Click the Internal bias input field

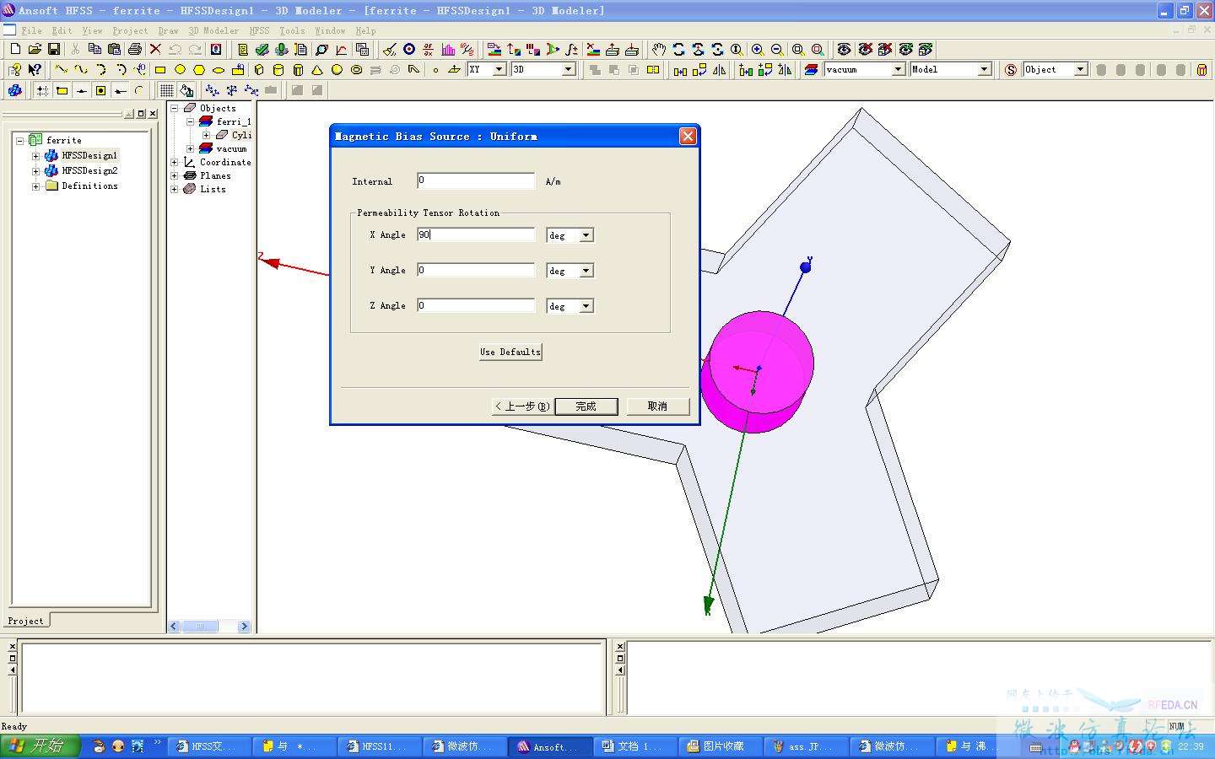click(x=476, y=180)
